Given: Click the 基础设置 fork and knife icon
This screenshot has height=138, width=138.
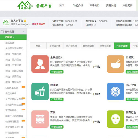Looking at the screenshot, I should tap(2, 32).
